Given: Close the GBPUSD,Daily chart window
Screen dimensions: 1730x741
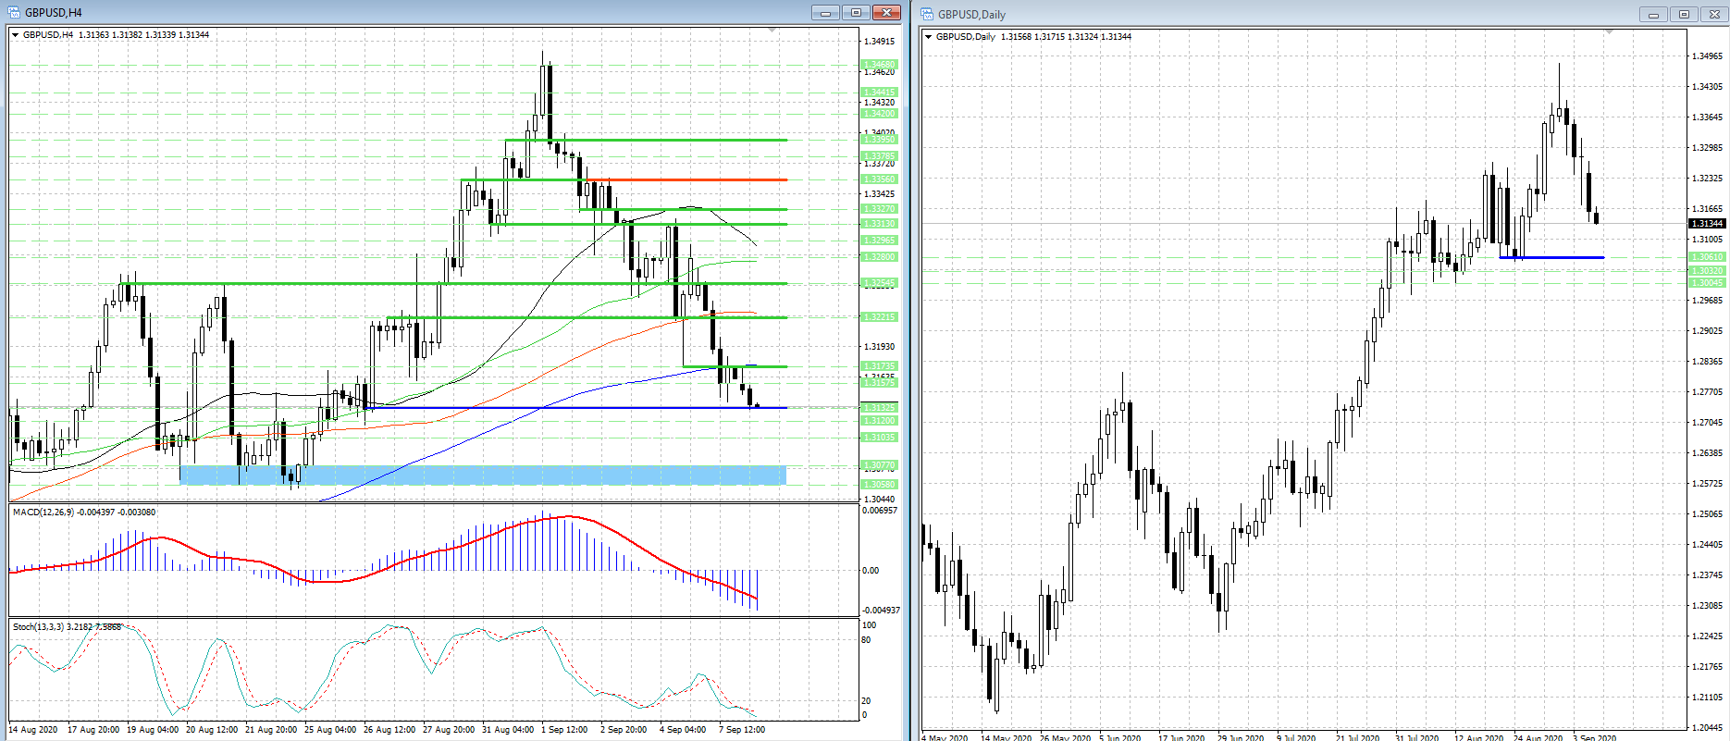Looking at the screenshot, I should [x=1713, y=14].
